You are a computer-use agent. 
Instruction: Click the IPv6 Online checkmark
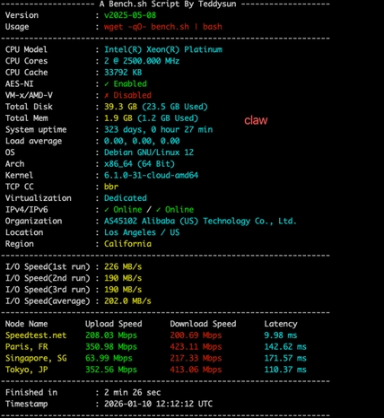[158, 210]
